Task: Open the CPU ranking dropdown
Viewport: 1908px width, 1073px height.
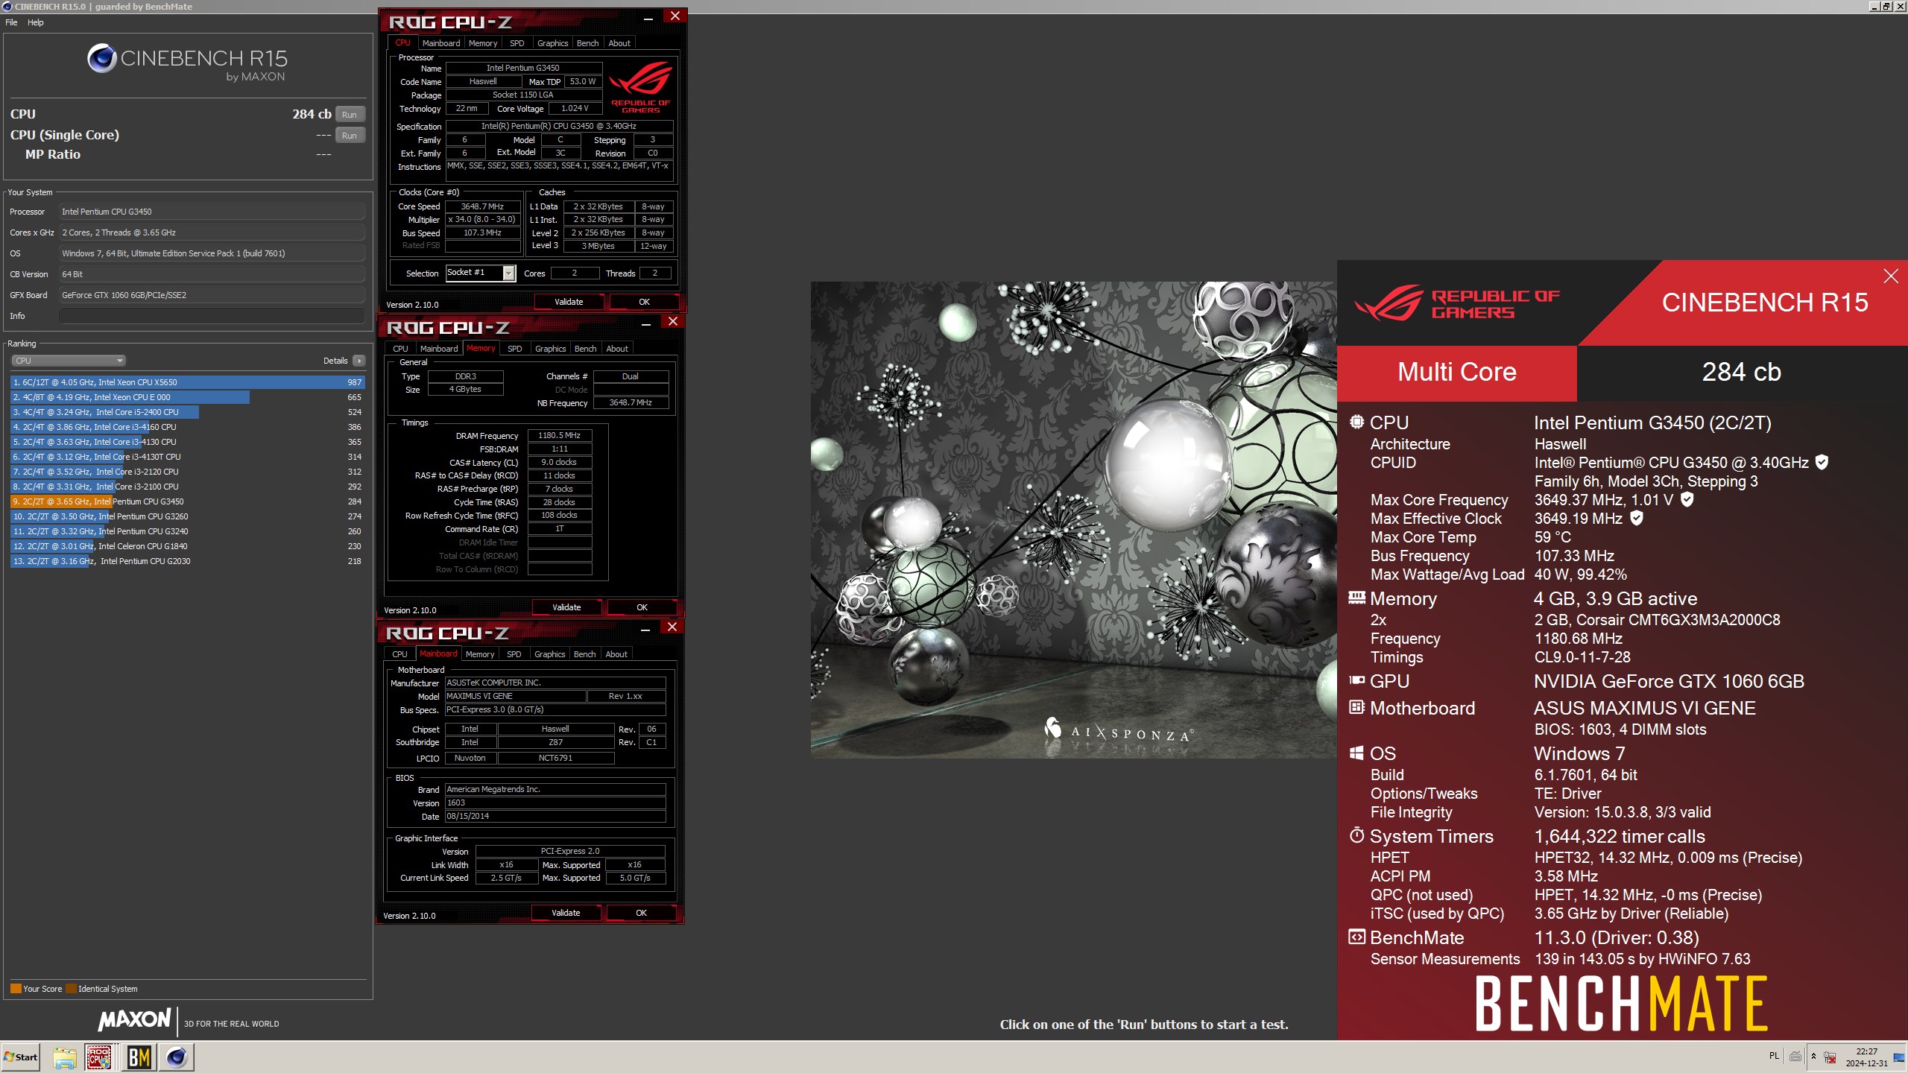Action: [x=68, y=361]
